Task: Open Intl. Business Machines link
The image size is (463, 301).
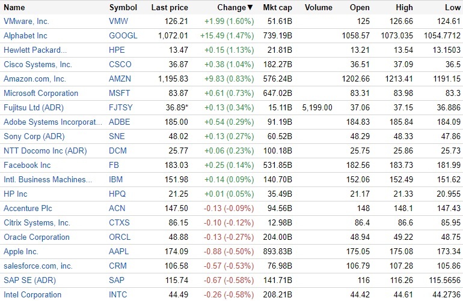Action: pyautogui.click(x=48, y=179)
